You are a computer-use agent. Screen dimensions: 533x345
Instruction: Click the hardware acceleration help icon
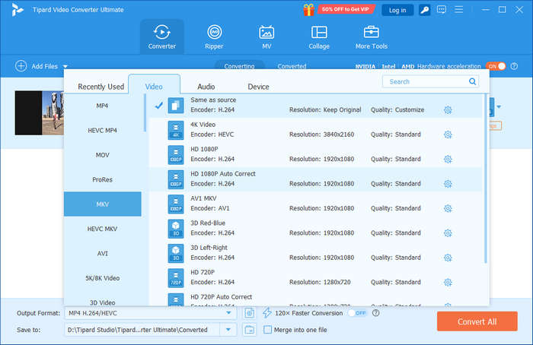[514, 66]
